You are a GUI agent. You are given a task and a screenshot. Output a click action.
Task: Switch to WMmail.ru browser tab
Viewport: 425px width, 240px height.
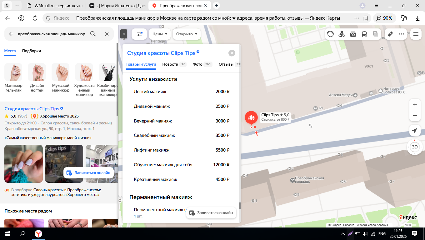click(x=55, y=6)
